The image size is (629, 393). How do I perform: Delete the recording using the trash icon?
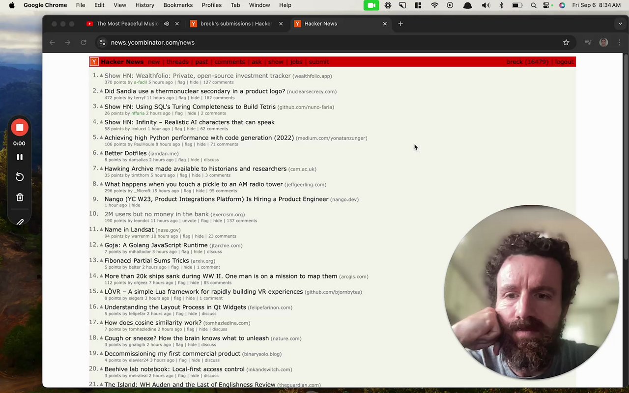tap(20, 197)
